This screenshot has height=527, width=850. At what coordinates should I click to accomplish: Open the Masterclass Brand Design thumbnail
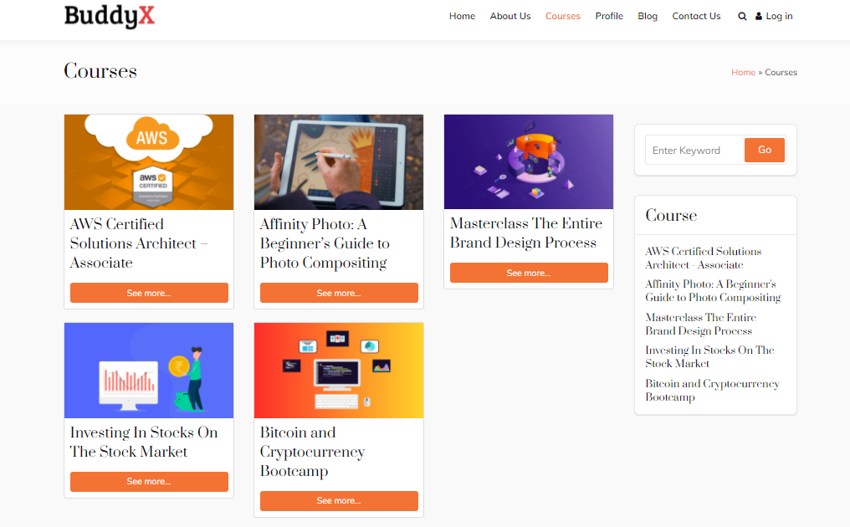[x=529, y=161]
